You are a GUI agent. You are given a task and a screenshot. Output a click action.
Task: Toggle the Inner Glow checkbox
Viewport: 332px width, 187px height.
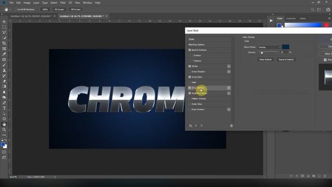pos(190,77)
